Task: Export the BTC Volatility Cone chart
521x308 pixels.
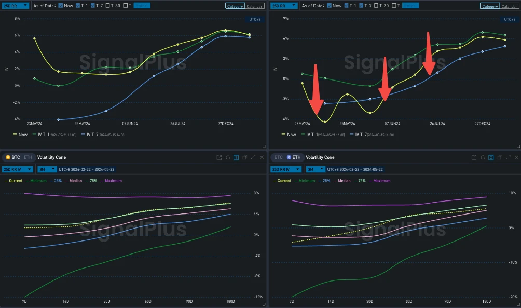Action: tap(219, 157)
